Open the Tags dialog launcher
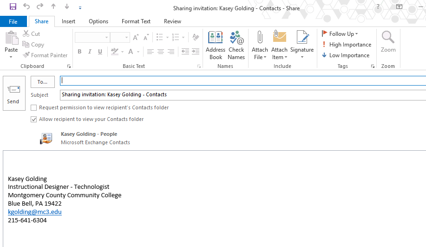This screenshot has height=247, width=426. click(x=373, y=67)
